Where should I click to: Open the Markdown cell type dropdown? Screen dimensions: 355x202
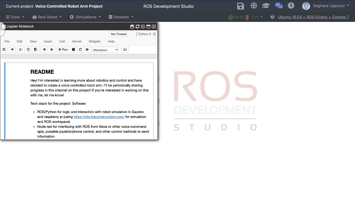(x=105, y=50)
